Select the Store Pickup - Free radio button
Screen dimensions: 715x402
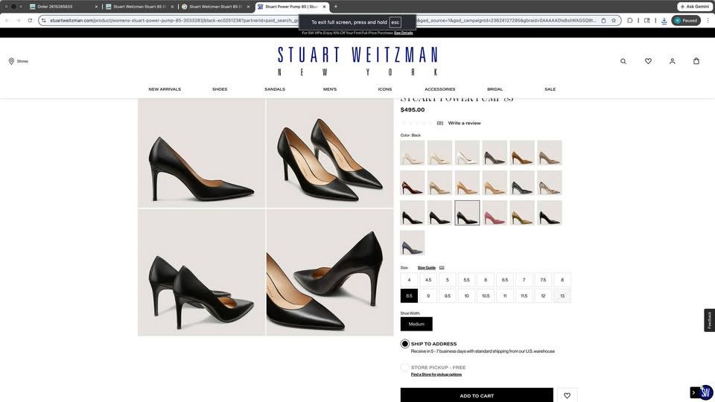tap(404, 367)
